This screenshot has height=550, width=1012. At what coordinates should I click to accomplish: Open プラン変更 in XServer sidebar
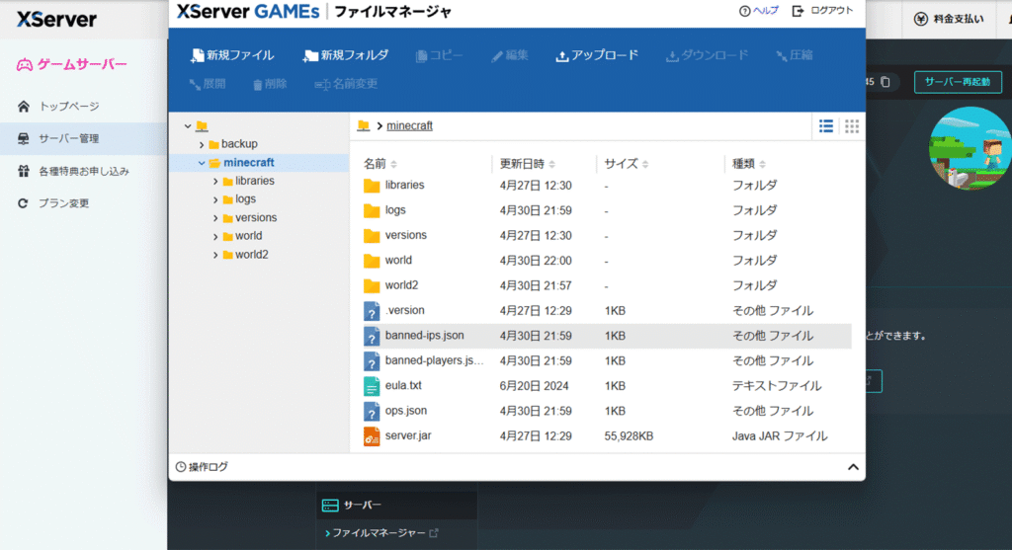coord(63,203)
